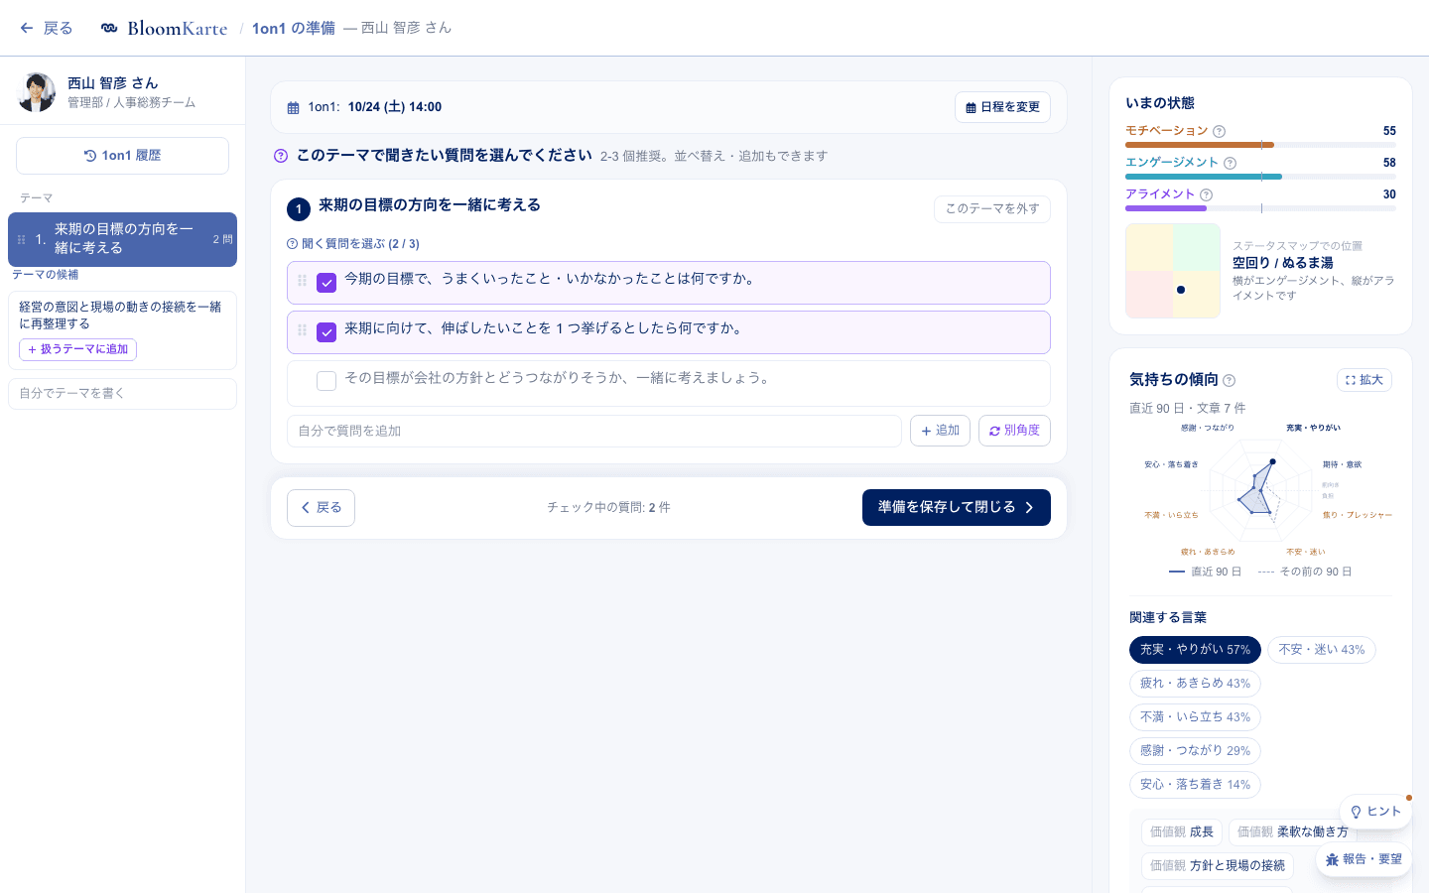Viewport: 1429px width, 893px height.
Task: Click the help icon beside 聞く質問を選ぶ
Action: tap(292, 244)
